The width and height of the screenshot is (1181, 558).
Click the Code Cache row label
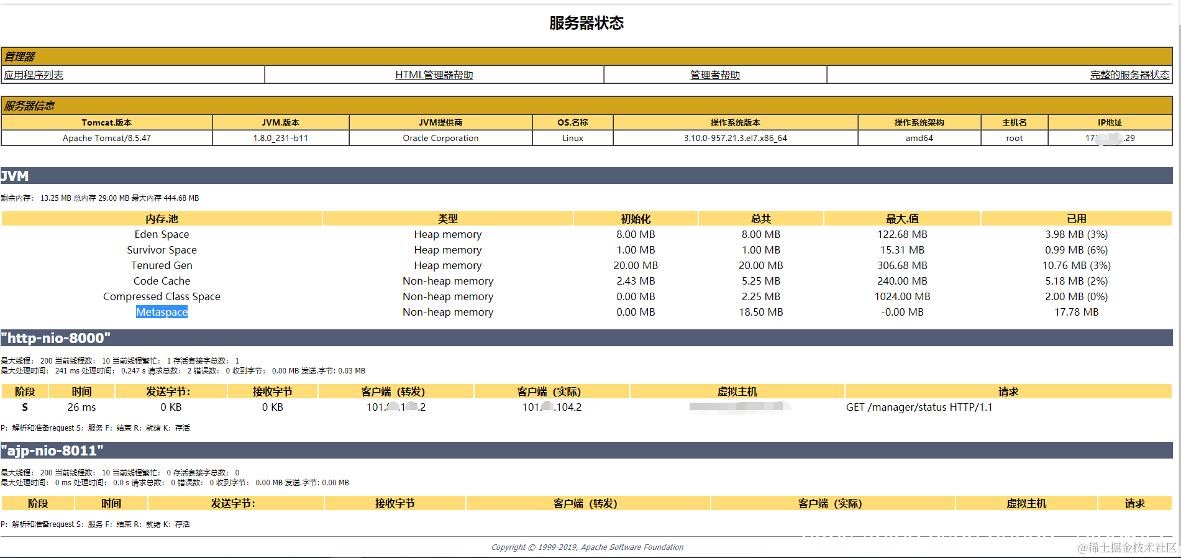click(x=162, y=281)
